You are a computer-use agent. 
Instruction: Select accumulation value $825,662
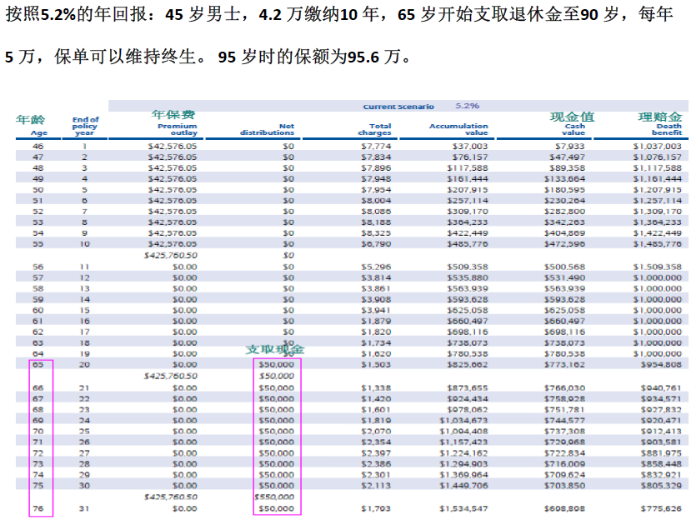[x=468, y=365]
